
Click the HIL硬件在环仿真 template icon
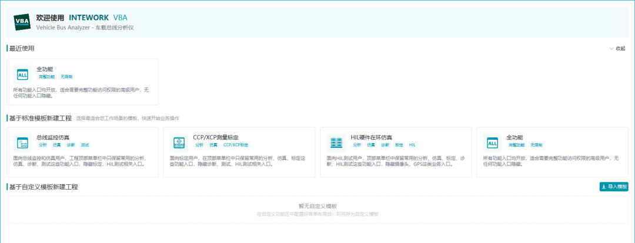[336, 143]
